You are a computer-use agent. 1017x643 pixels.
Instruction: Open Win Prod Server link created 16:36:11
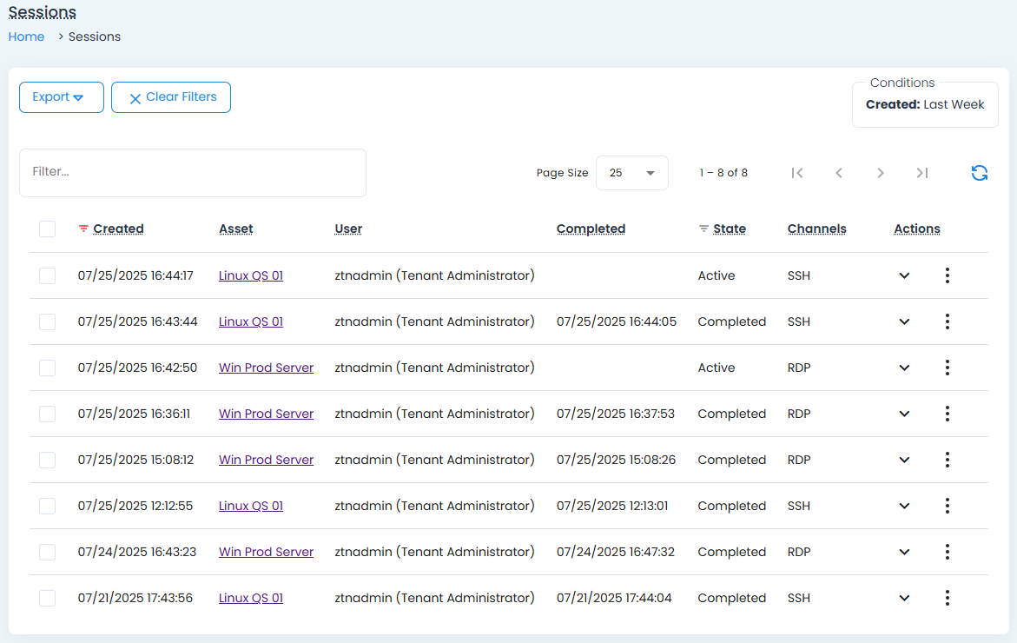click(x=266, y=414)
